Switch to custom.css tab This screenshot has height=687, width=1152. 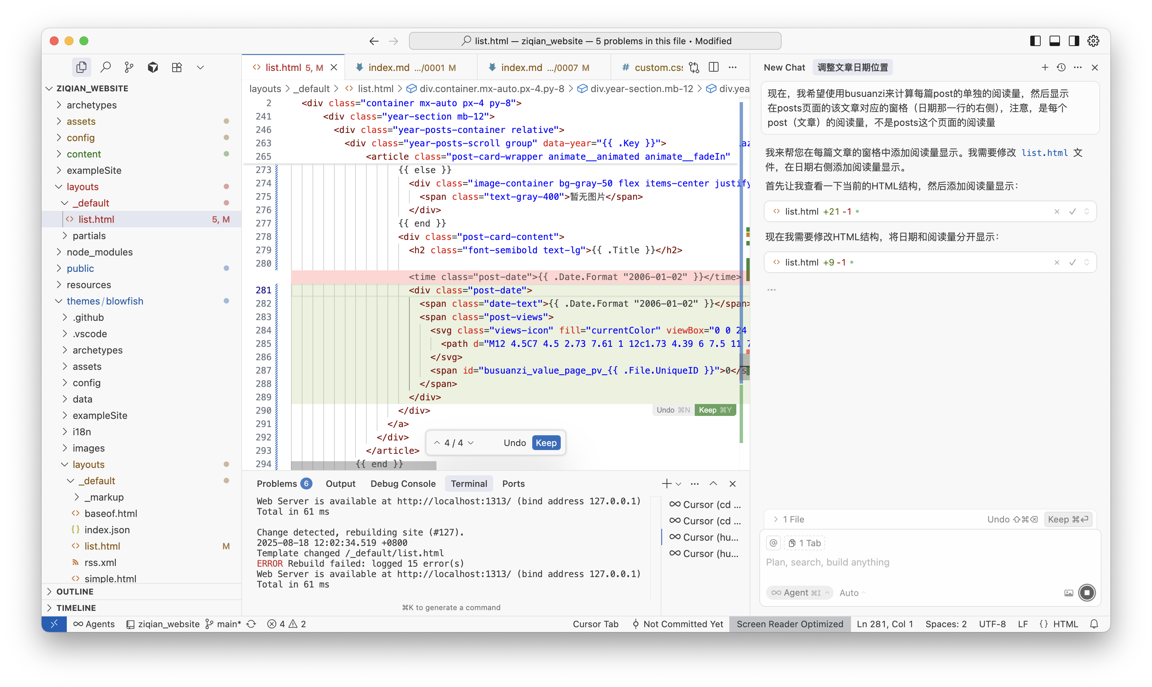[x=652, y=68]
